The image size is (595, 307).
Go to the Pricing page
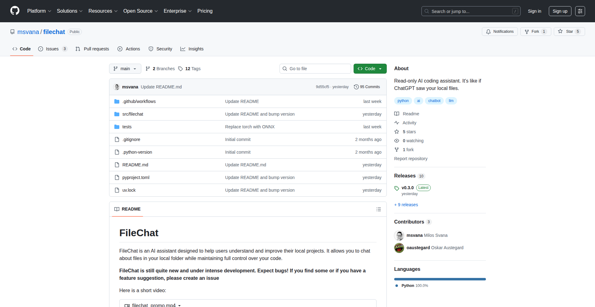(x=205, y=11)
